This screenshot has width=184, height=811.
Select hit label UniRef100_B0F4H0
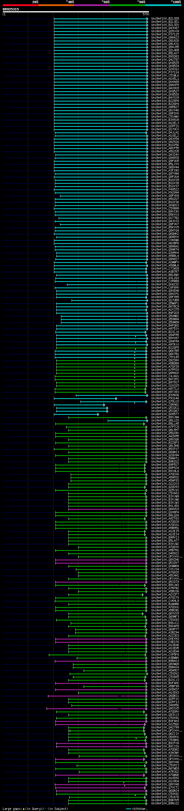[165, 683]
